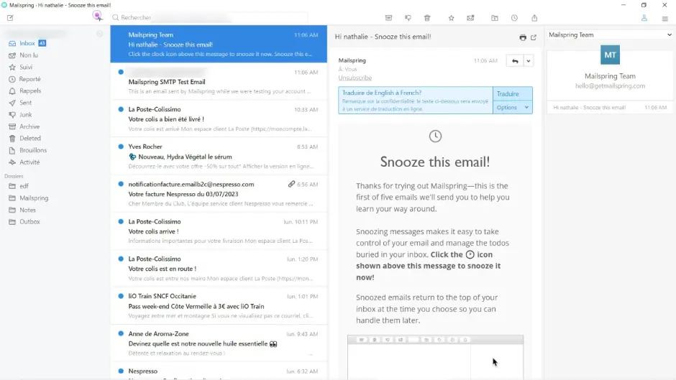Archive the open email via toolbar
Image resolution: width=676 pixels, height=380 pixels.
388,18
